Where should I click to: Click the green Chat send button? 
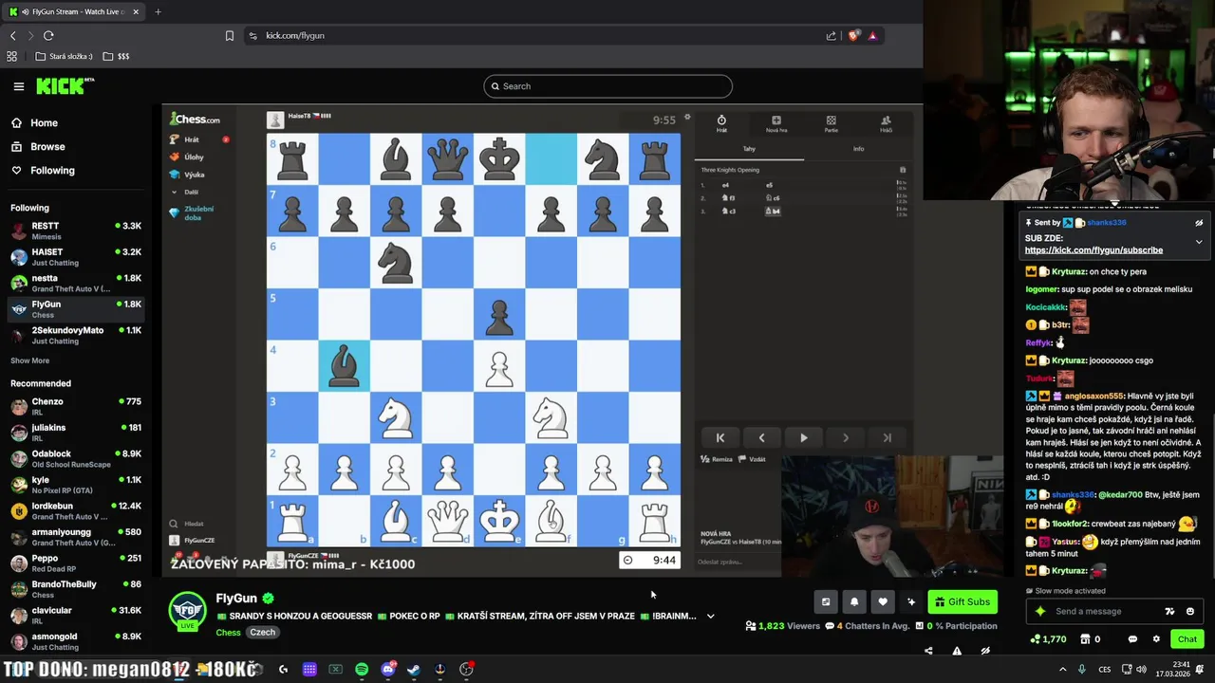click(1187, 639)
